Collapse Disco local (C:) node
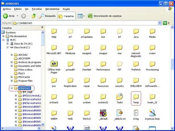Viewport: 175px width, 131px height. click(7, 47)
